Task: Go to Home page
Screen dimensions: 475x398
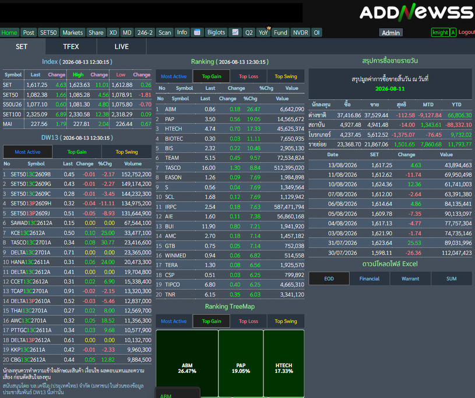Action: pyautogui.click(x=9, y=33)
